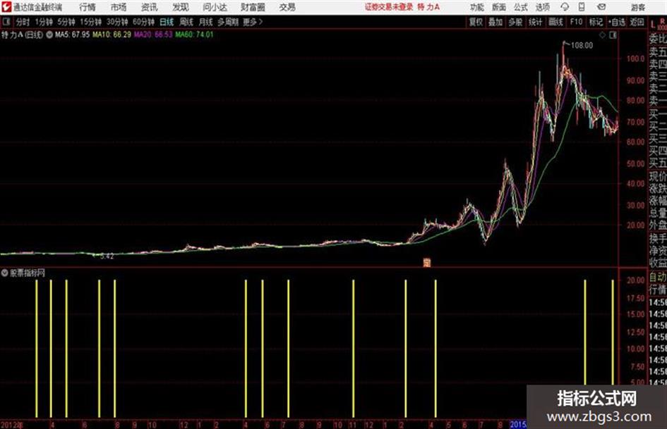Click the 100.0 price axis label
The height and width of the screenshot is (429, 667).
(635, 58)
